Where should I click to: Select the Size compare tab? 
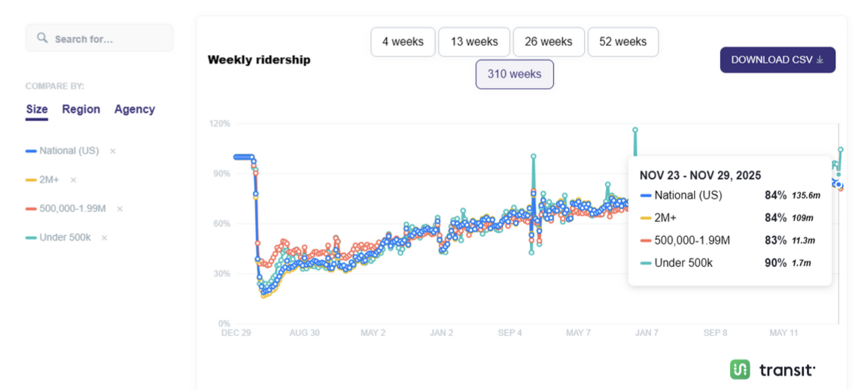click(x=37, y=109)
